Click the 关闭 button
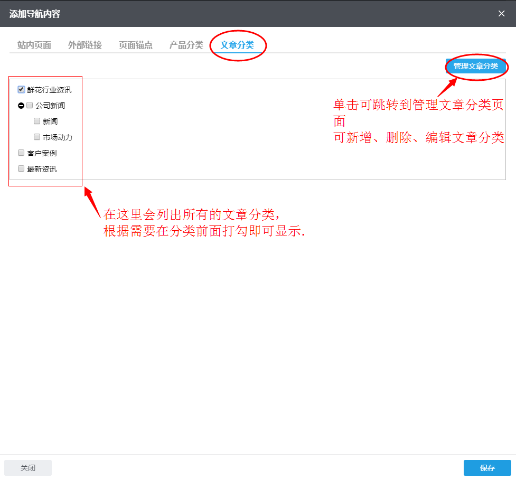Image resolution: width=516 pixels, height=480 pixels. coord(27,467)
